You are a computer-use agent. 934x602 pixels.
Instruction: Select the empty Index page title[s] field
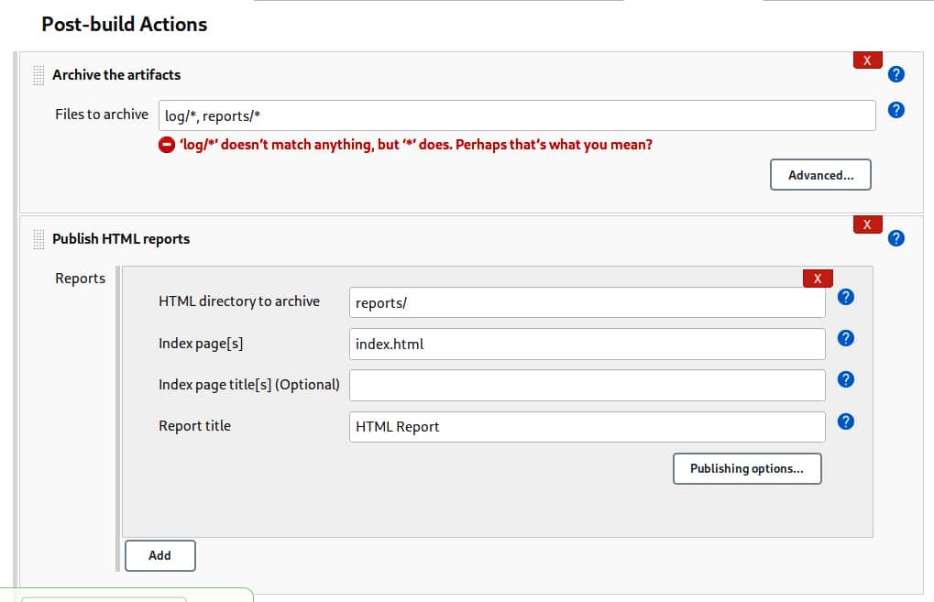(587, 385)
